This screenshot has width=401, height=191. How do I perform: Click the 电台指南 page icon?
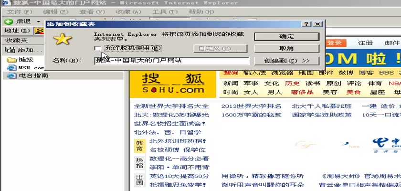[x=12, y=76]
